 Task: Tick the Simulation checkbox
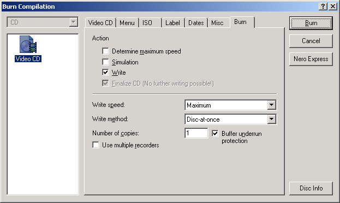[x=105, y=62]
